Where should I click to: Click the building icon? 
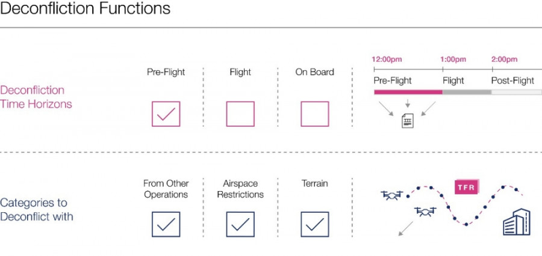(x=517, y=222)
